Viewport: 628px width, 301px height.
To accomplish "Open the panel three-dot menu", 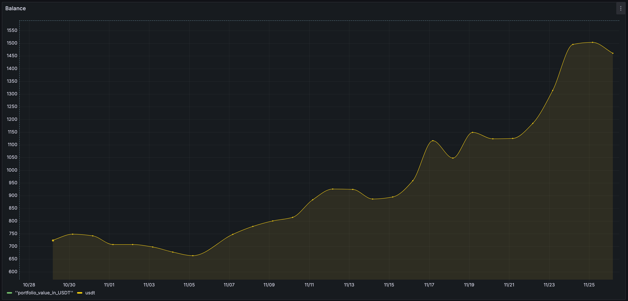I will [x=620, y=8].
